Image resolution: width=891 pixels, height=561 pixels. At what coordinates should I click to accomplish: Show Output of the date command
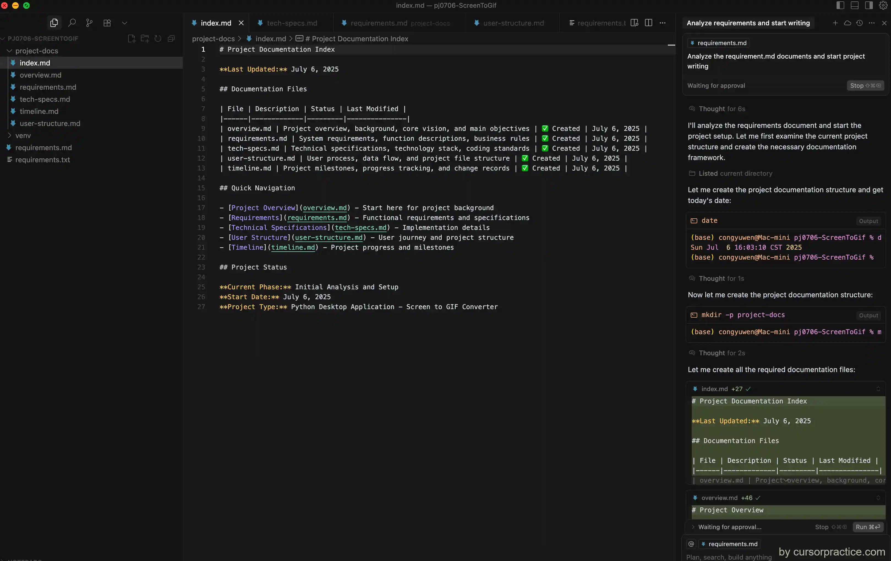coord(868,221)
